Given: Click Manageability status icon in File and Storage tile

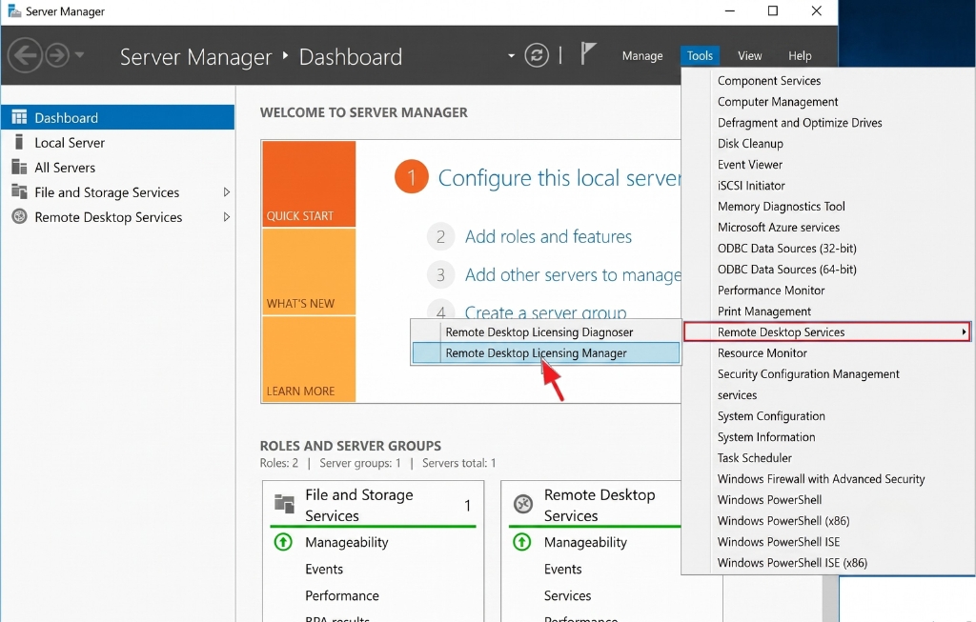Looking at the screenshot, I should [x=283, y=542].
